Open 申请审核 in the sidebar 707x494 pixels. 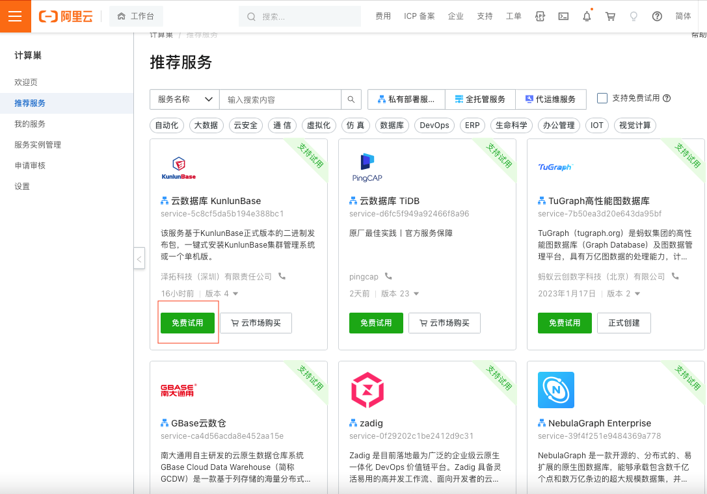(x=30, y=165)
